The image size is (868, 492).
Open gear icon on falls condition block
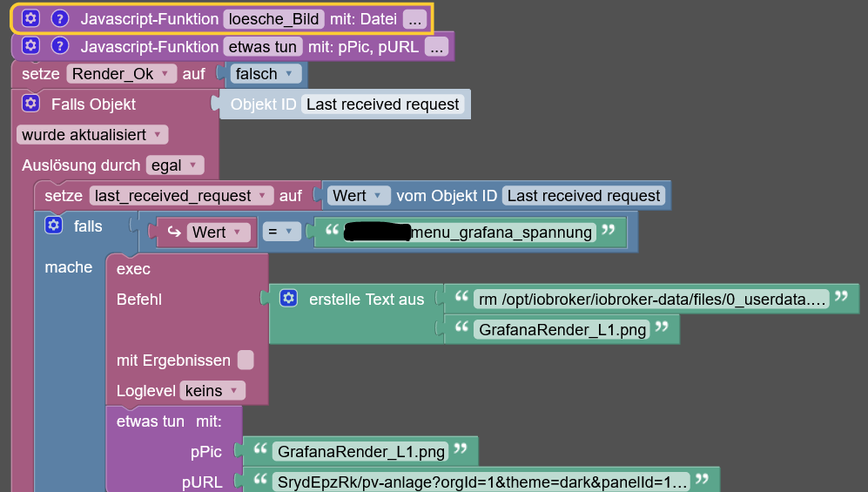54,226
